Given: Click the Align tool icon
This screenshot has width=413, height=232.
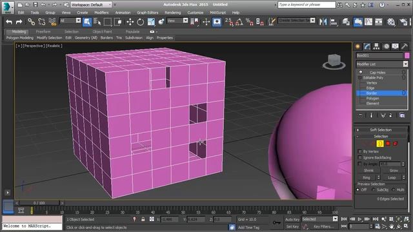Looking at the screenshot, I should pos(334,22).
